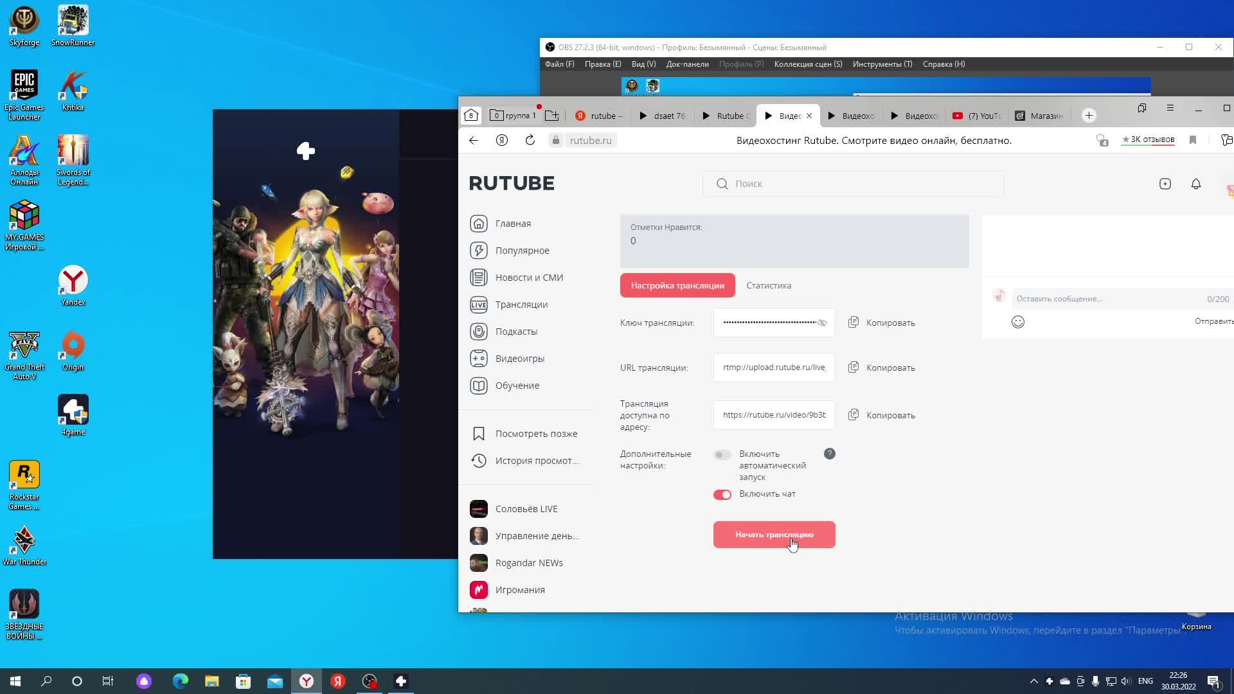This screenshot has height=694, width=1234.
Task: Click the emoji smiley icon in chat
Action: tap(1017, 322)
